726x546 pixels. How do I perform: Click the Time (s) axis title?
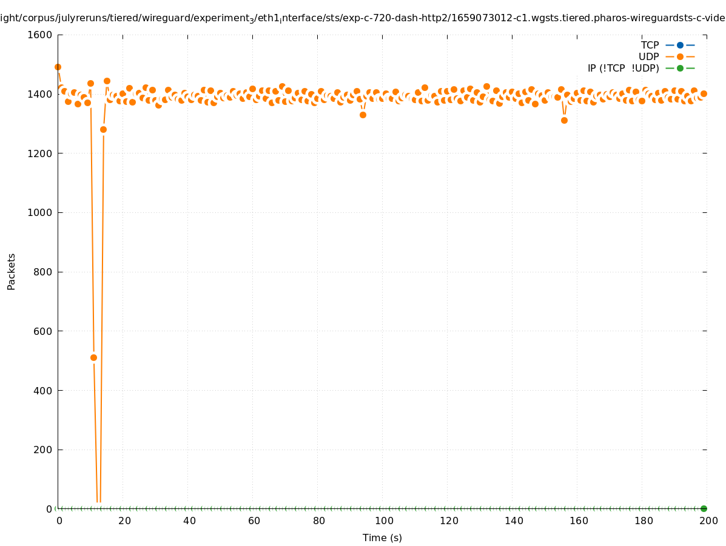382,538
